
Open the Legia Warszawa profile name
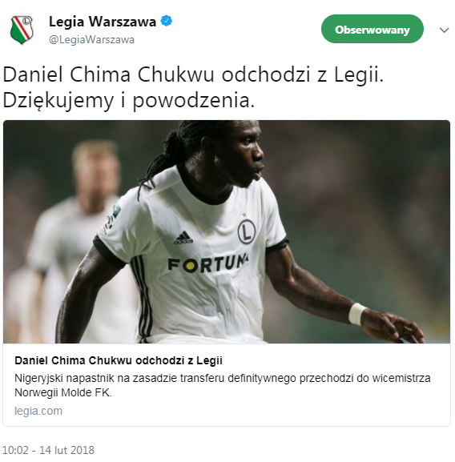[x=103, y=22]
